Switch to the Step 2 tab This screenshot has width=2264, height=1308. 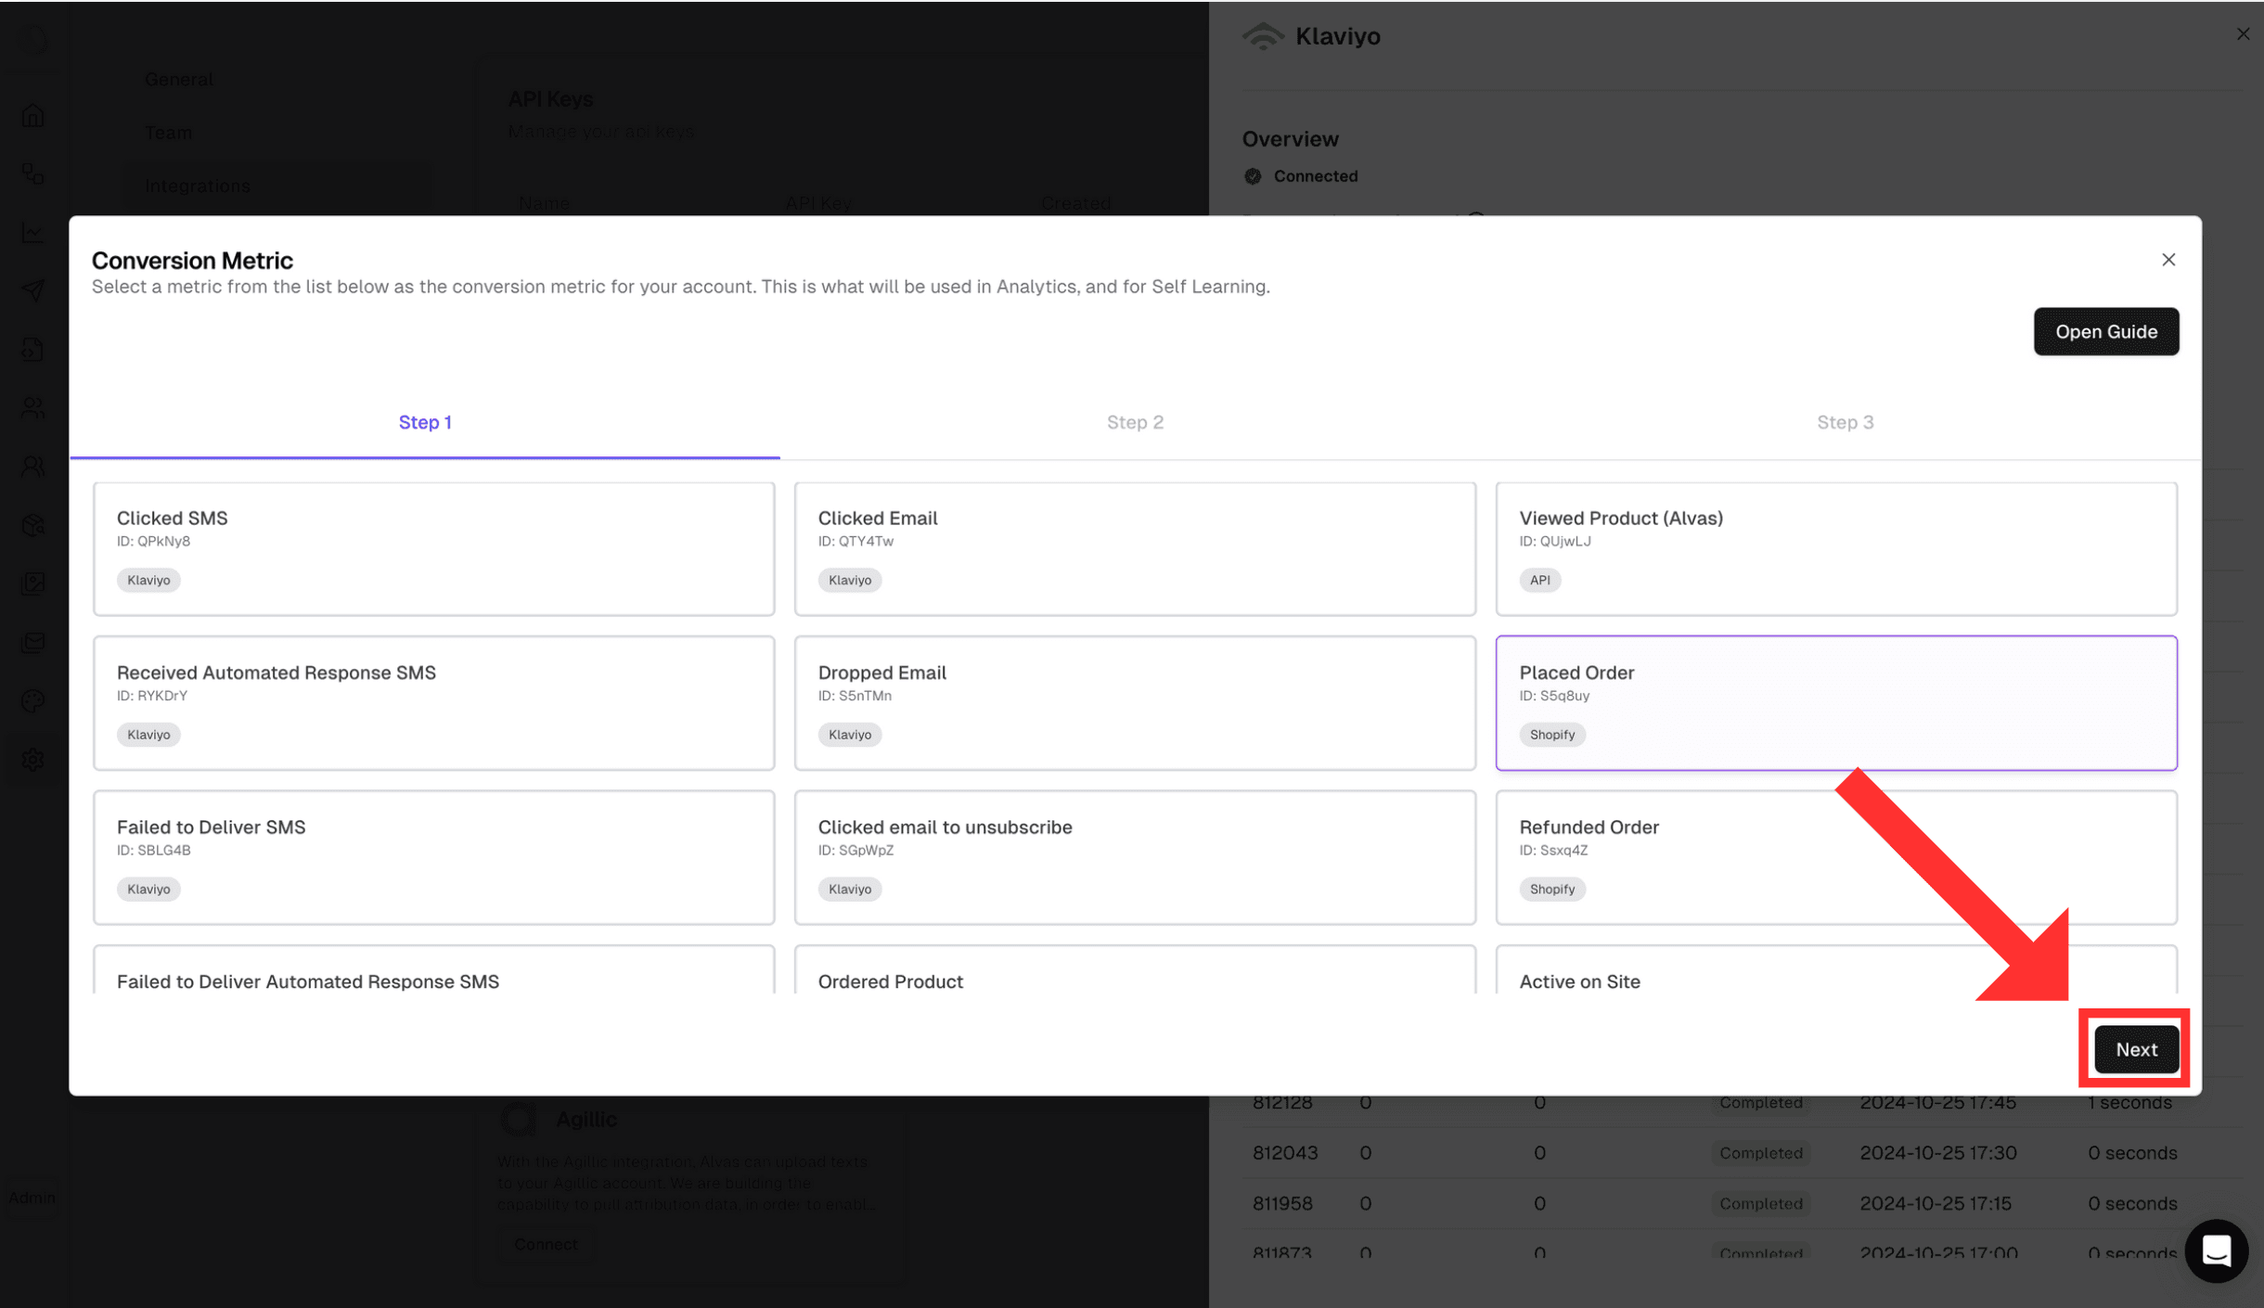pyautogui.click(x=1135, y=422)
